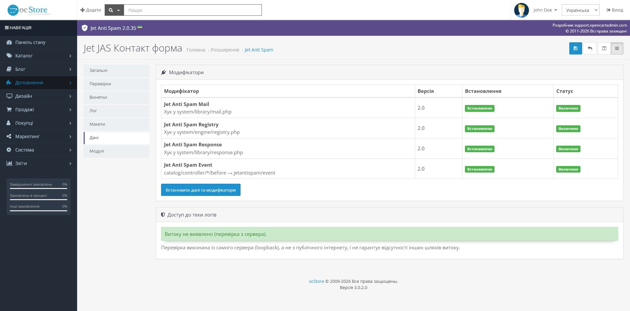Screen dimensions: 630x311
Task: Click the Маркетинг share icon
Action: (9, 136)
